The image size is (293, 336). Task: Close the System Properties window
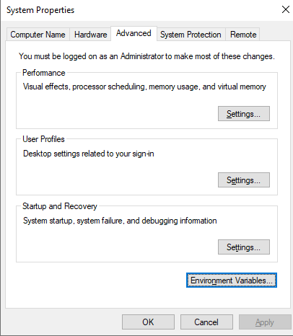286,9
